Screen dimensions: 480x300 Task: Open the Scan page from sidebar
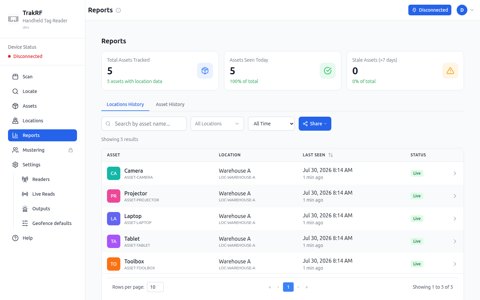[42, 77]
